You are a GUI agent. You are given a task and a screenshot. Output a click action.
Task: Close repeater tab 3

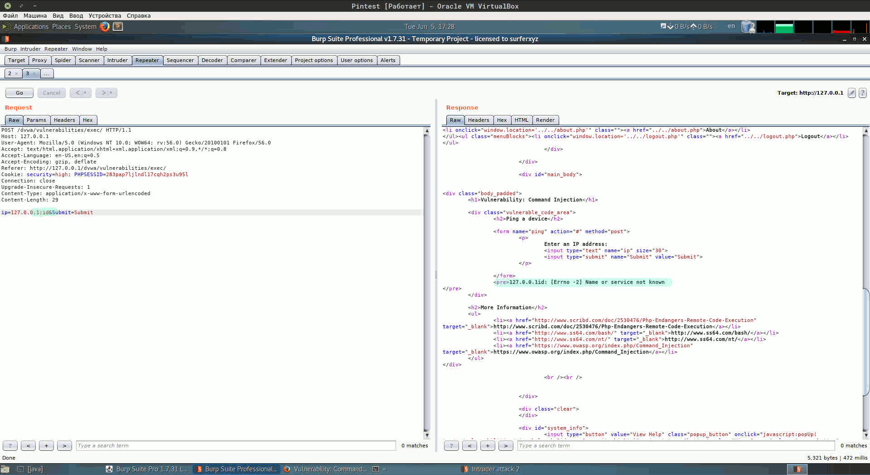click(x=34, y=73)
